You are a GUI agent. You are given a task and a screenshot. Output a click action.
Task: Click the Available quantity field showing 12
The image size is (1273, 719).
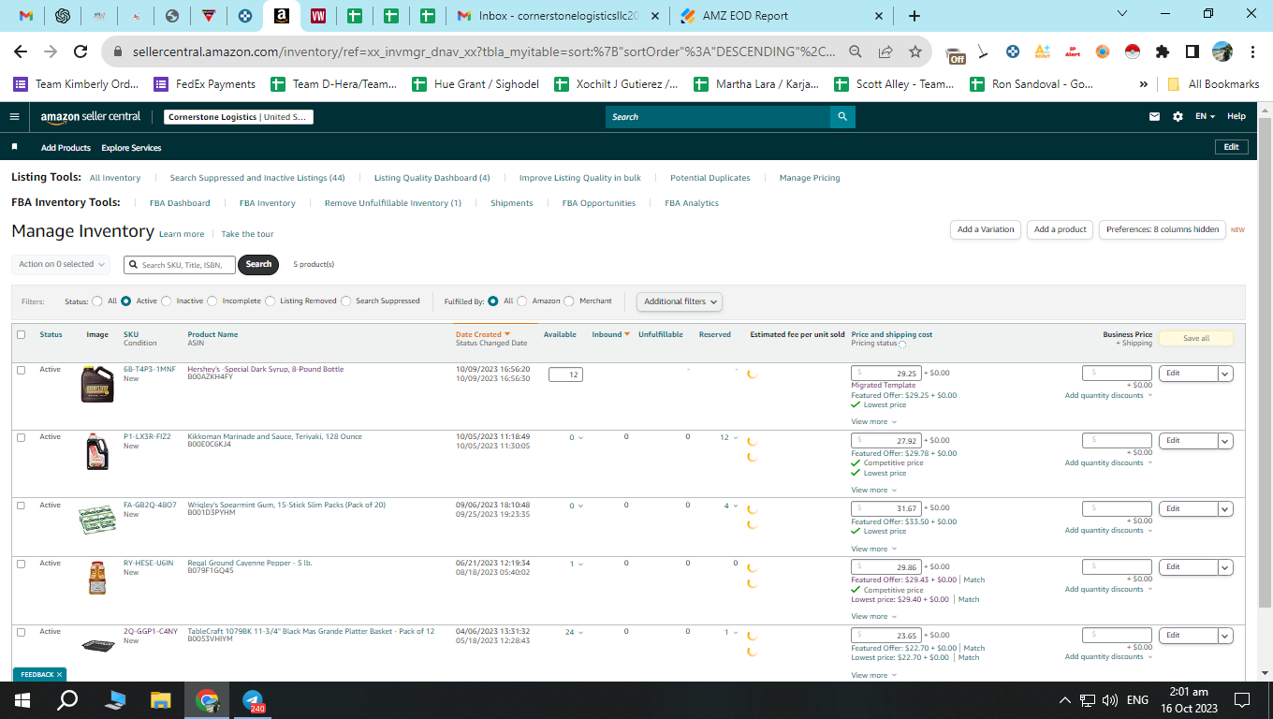(565, 374)
